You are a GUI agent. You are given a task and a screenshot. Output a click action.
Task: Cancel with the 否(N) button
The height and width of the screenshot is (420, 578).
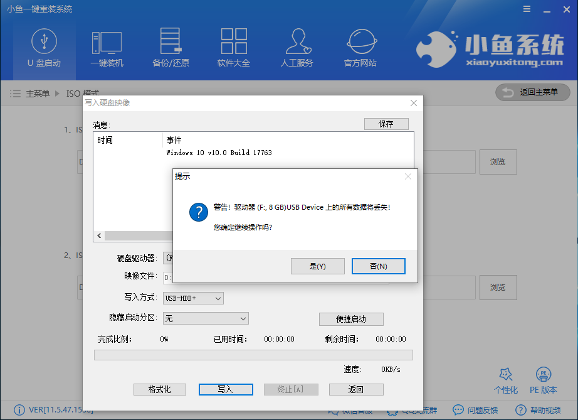click(378, 266)
